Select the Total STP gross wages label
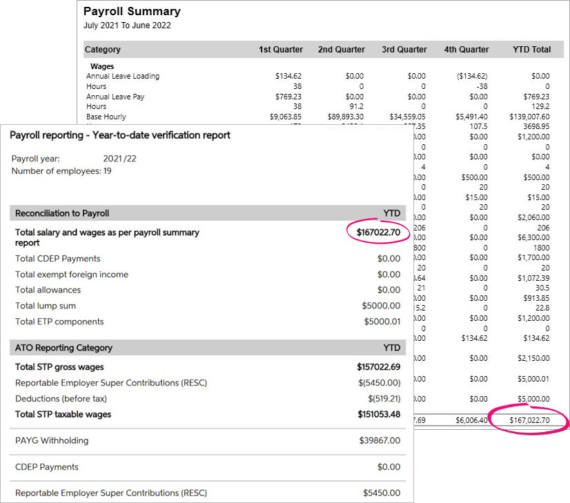This screenshot has height=503, width=570. click(59, 367)
